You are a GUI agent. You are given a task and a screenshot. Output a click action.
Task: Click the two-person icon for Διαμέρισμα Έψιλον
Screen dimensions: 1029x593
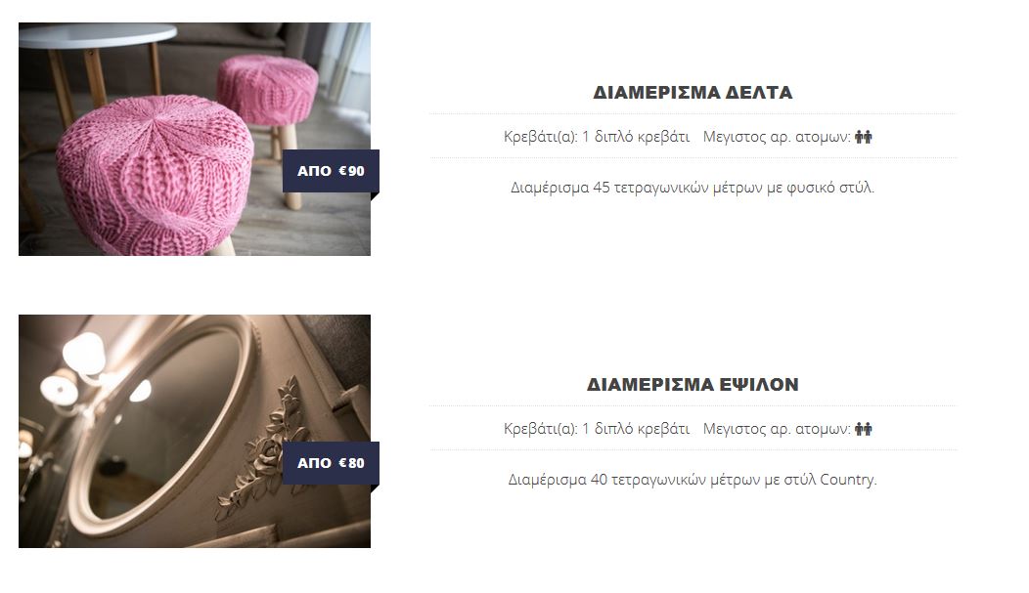click(864, 429)
